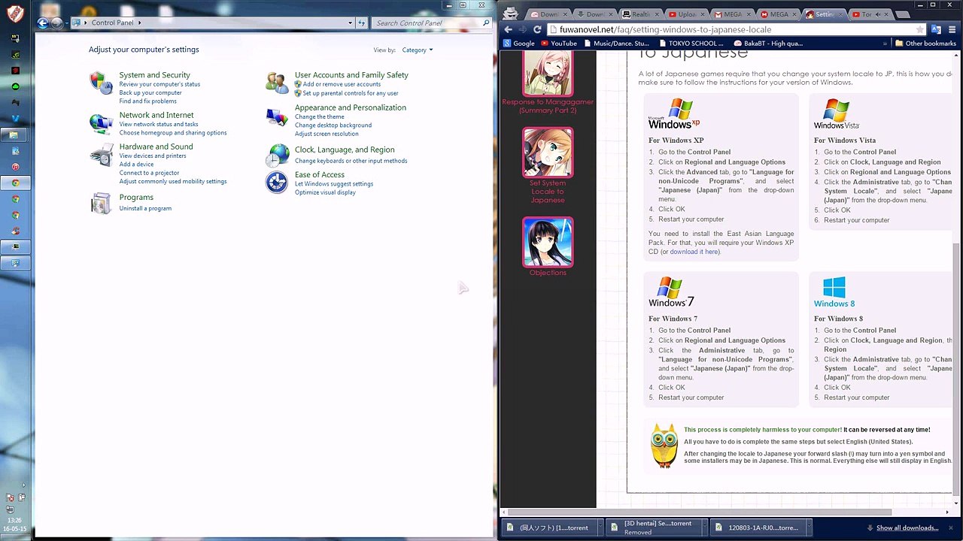Switch to the second MEGA tab

(x=777, y=14)
